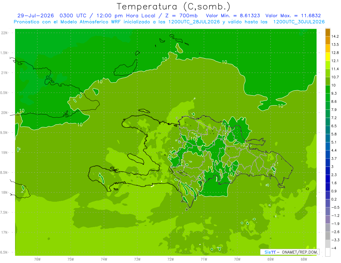Screen dimensions: 341x263
Task: Click the title "Temperatura (C,somb.)"
Action: [x=174, y=7]
